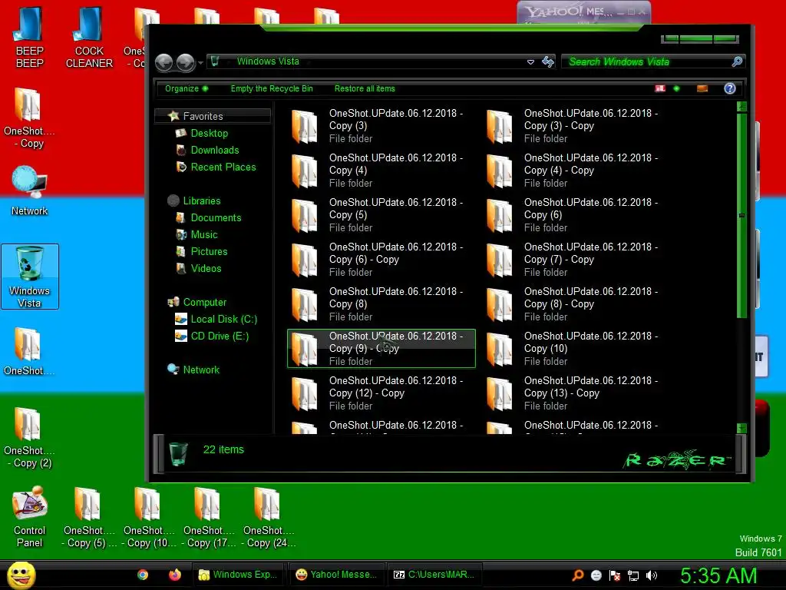Click scrollbar up arrow in file list
The image size is (786, 590).
742,107
